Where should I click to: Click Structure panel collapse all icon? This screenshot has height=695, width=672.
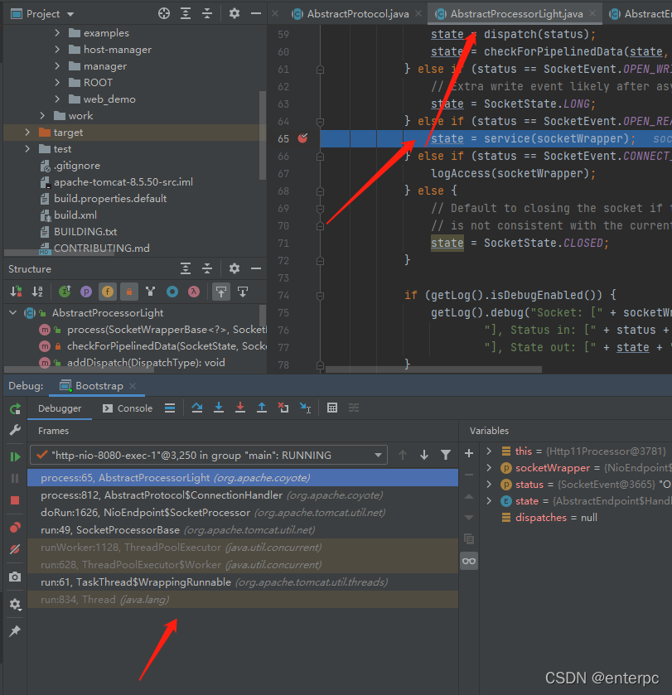tap(207, 268)
